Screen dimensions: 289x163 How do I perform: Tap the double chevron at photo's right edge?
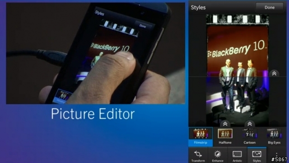point(274,73)
